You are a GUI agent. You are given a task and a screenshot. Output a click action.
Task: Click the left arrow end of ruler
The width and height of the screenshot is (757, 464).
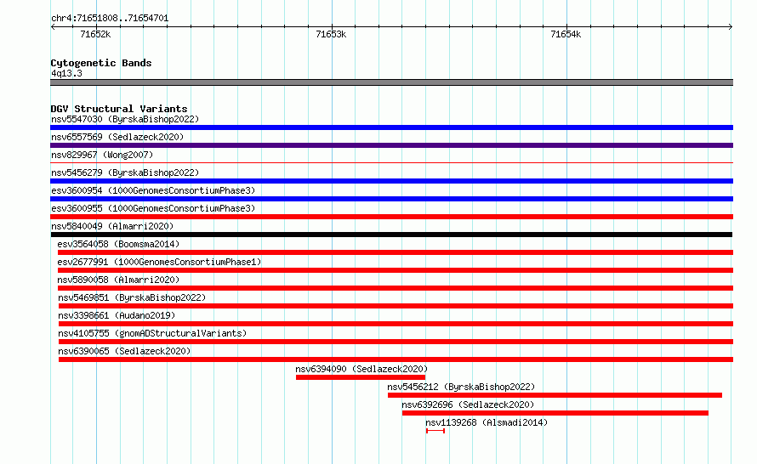point(53,26)
